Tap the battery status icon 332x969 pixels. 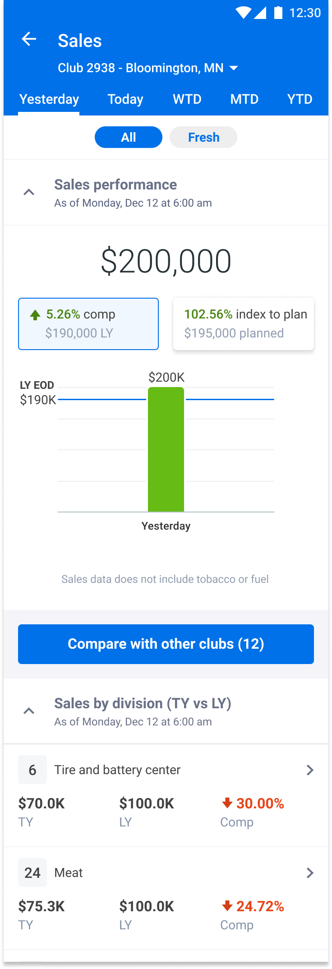(x=278, y=13)
